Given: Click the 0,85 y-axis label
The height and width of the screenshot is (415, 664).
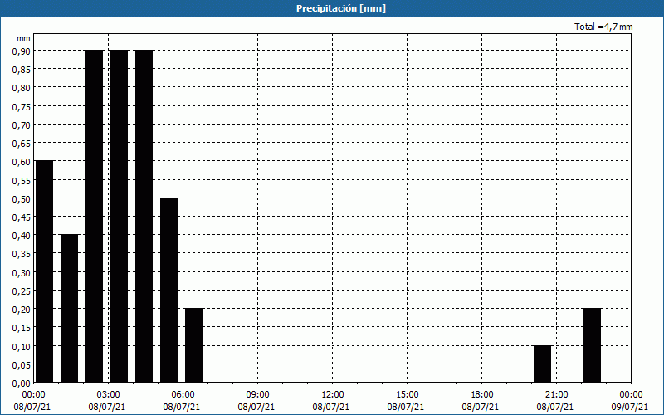Looking at the screenshot, I should 22,70.
